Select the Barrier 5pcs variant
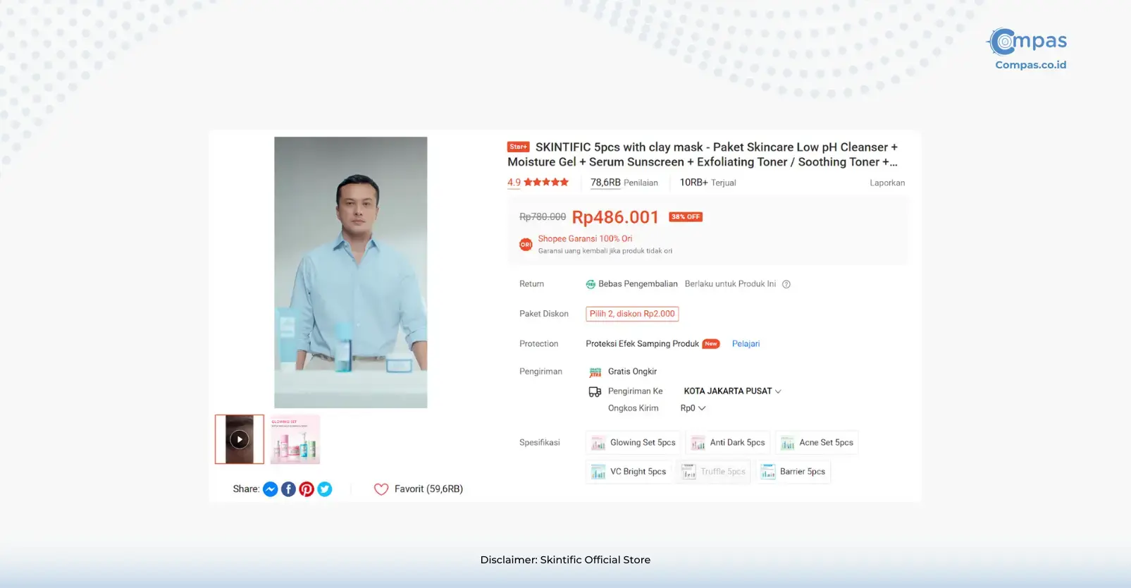Image resolution: width=1131 pixels, height=588 pixels. 793,472
